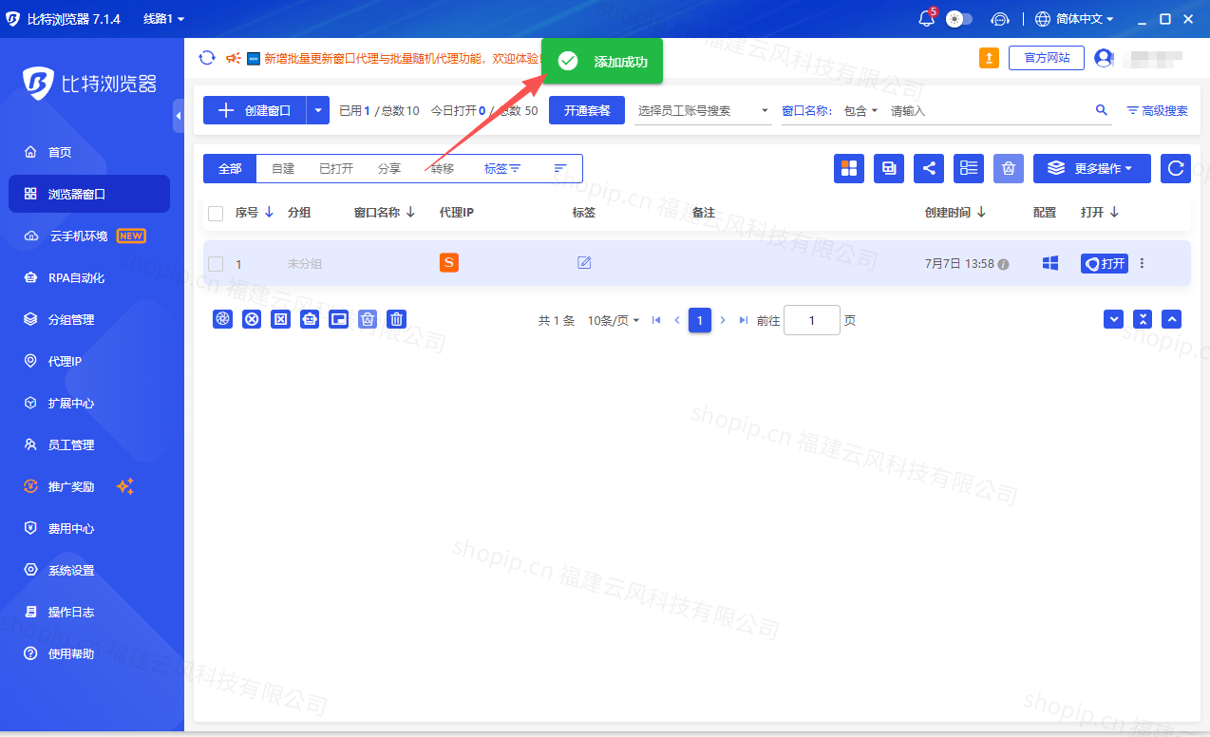Select the 转移 tab
Screen dimensions: 1210x737
coord(443,168)
